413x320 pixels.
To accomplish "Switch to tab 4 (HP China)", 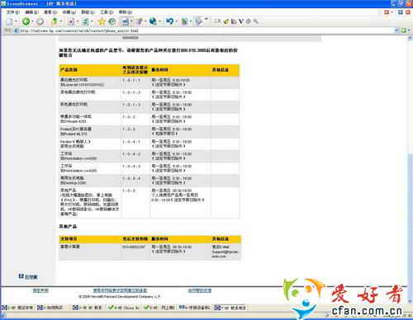I will pos(124,308).
